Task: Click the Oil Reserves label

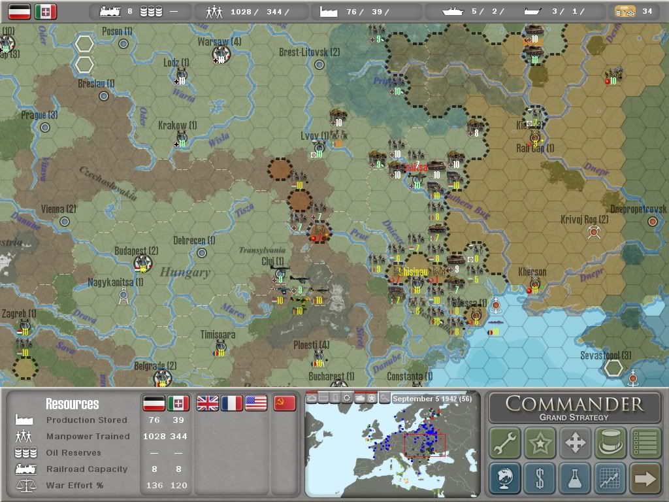Action: pos(73,452)
